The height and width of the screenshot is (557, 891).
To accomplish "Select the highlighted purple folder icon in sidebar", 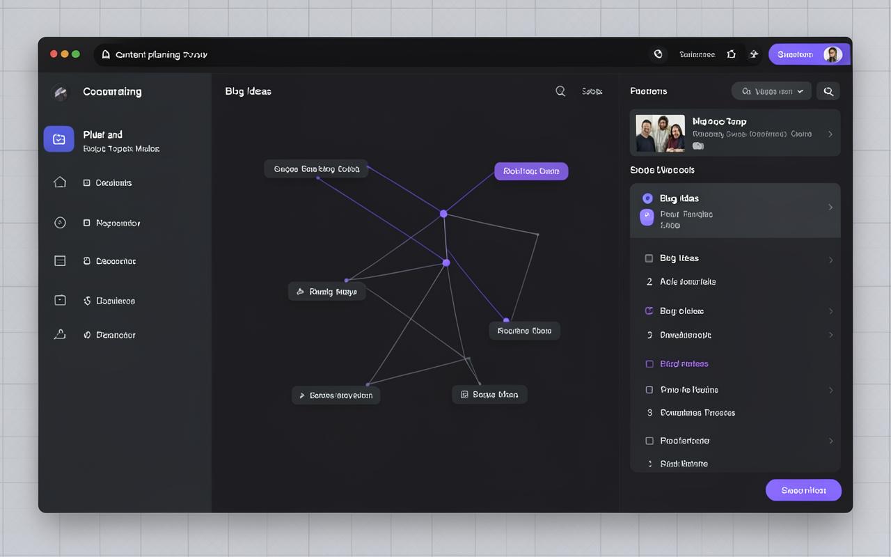I will [x=59, y=139].
